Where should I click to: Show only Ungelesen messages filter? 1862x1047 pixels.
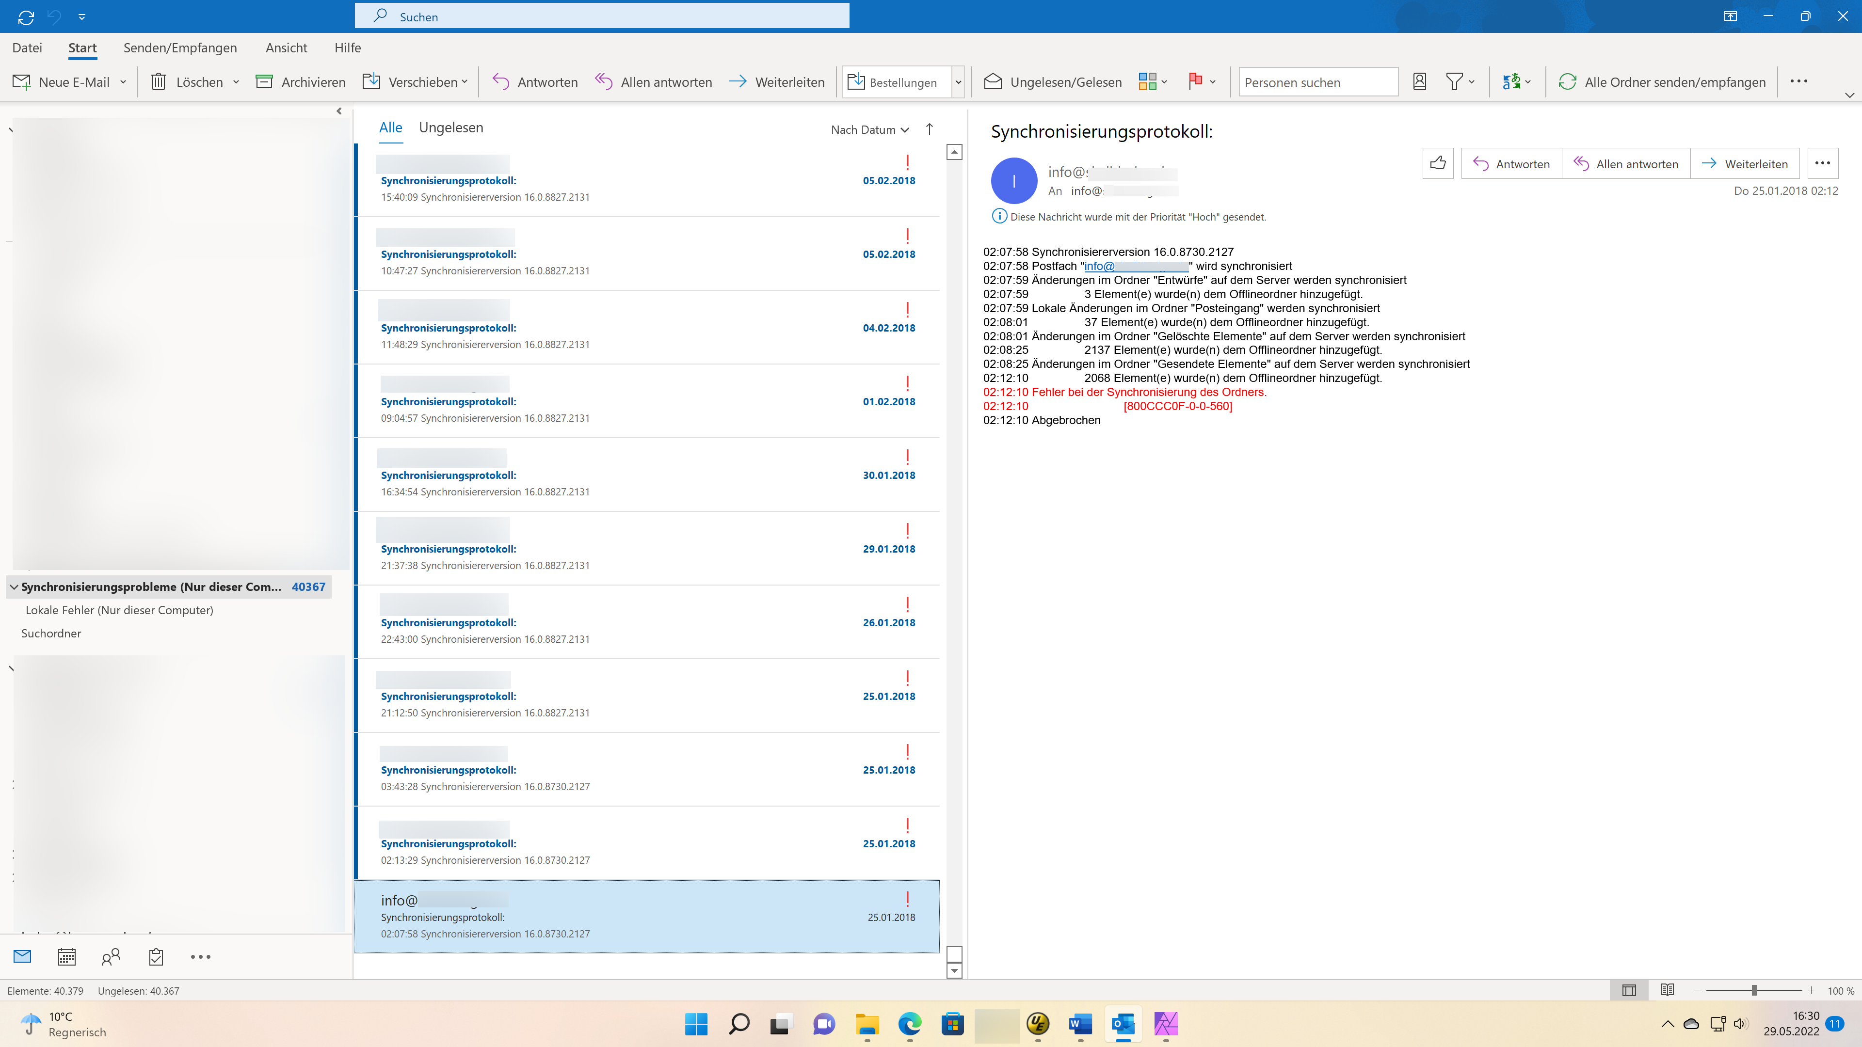tap(450, 128)
